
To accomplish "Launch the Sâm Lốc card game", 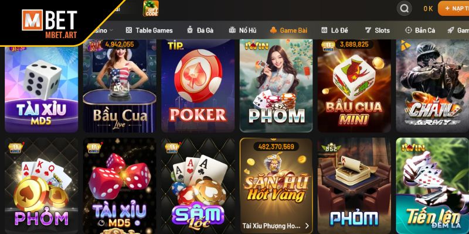I will coord(198,185).
